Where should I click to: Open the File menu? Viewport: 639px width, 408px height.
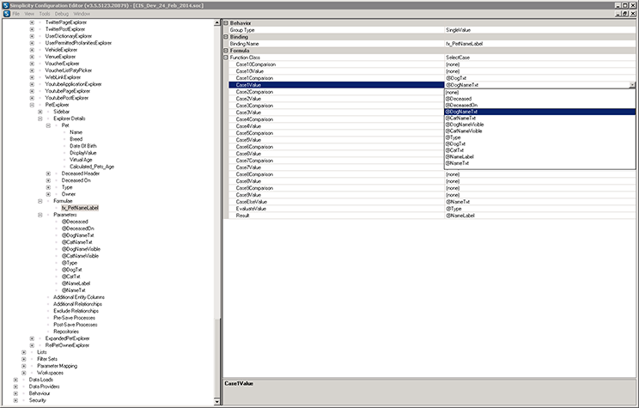[x=16, y=14]
